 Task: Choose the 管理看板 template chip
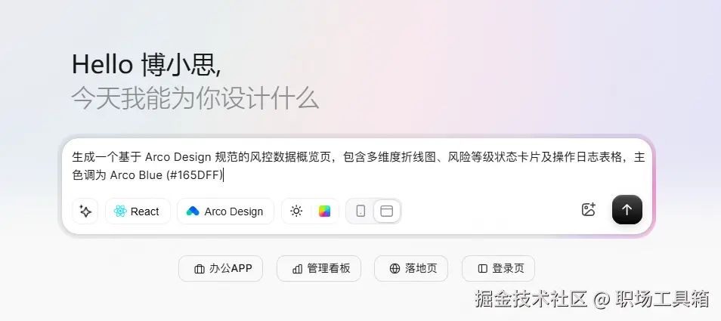319,268
